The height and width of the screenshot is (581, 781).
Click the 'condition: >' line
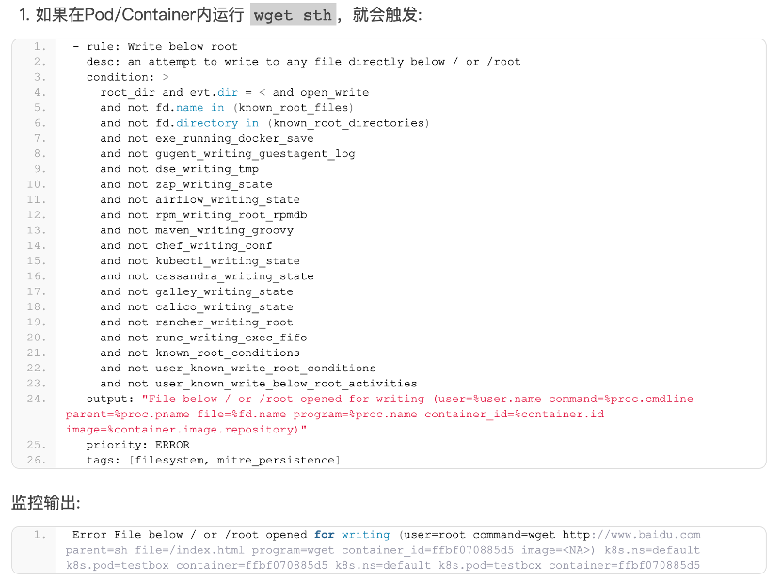click(128, 77)
